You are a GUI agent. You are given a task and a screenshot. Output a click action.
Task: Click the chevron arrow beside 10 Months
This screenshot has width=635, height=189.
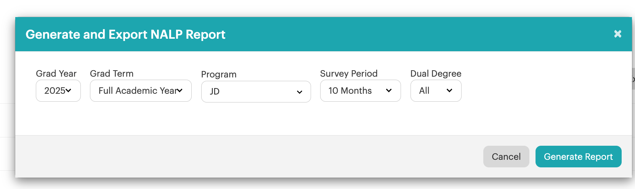coord(389,90)
